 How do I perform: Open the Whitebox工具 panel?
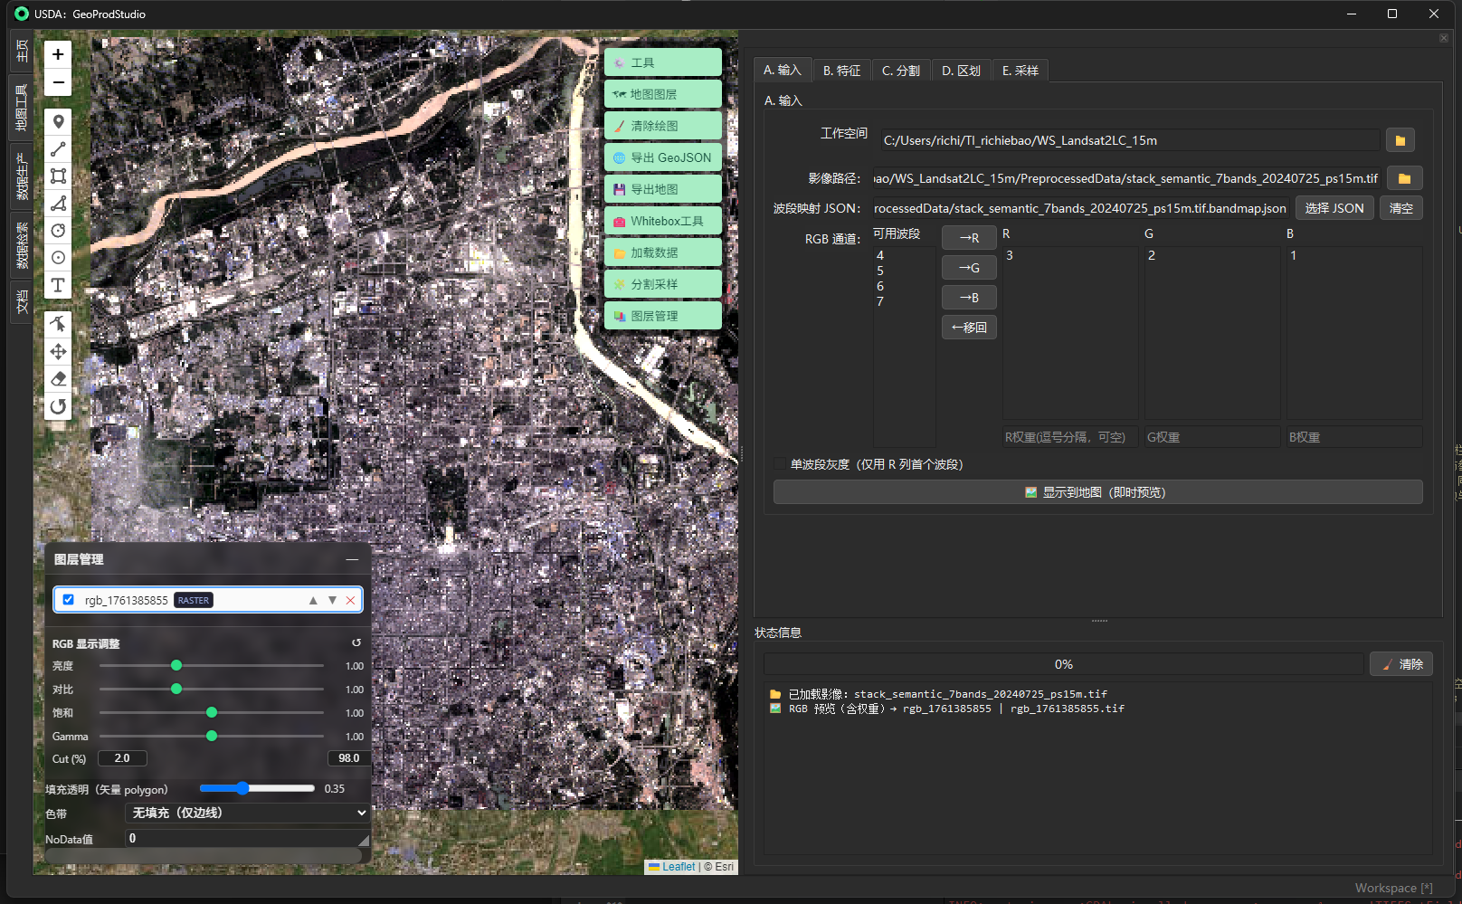tap(662, 220)
